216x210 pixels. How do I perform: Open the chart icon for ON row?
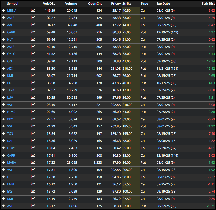pyautogui.click(x=33, y=61)
